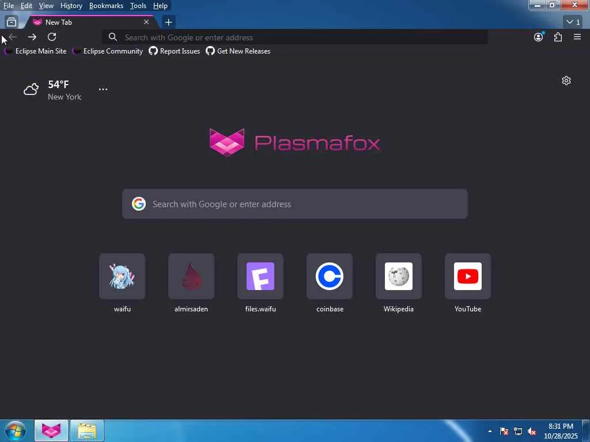Open the Bookmarks menu

tap(106, 6)
